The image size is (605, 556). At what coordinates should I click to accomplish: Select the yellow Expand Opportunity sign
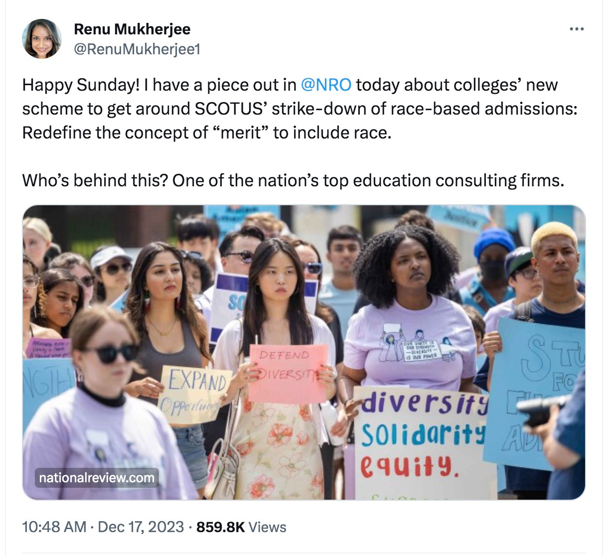(x=195, y=394)
